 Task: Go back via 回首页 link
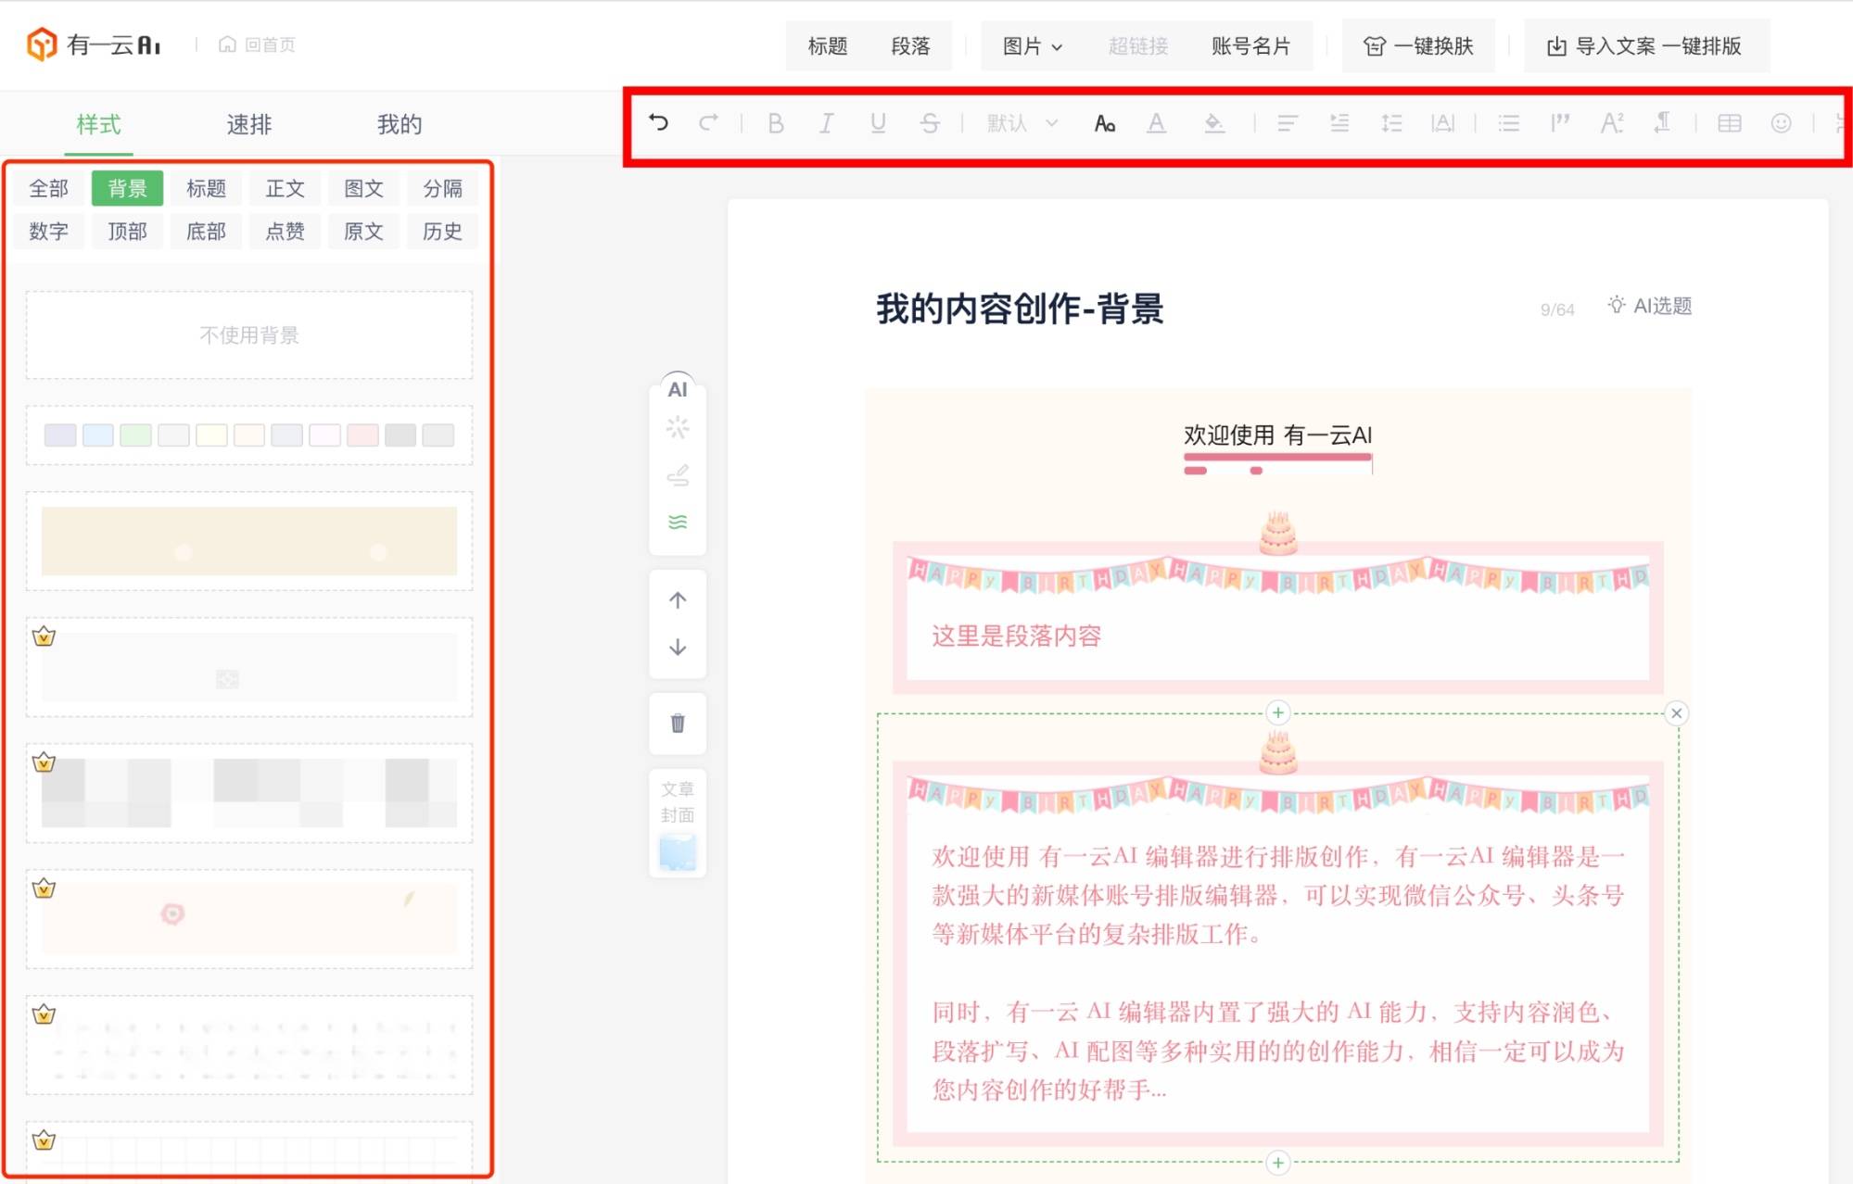point(257,44)
